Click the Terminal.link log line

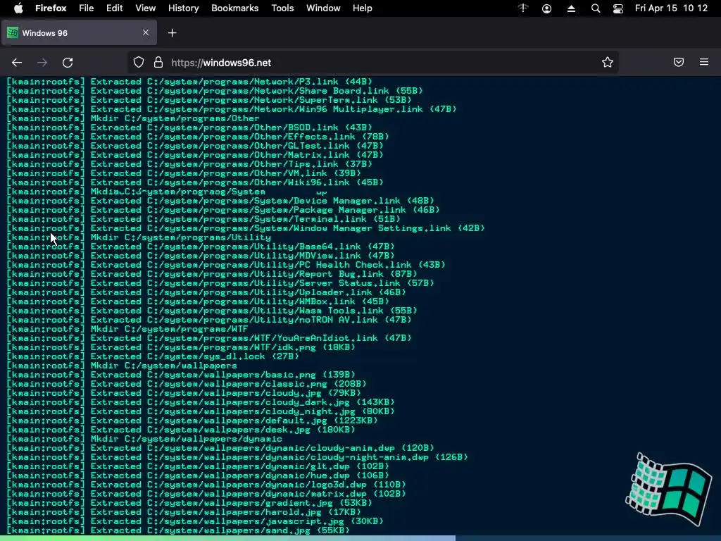[x=203, y=219]
